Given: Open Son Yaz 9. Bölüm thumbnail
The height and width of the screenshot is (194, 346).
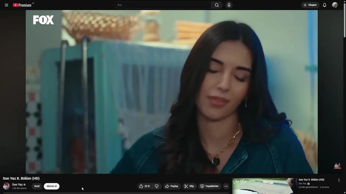Looking at the screenshot, I should (x=264, y=186).
